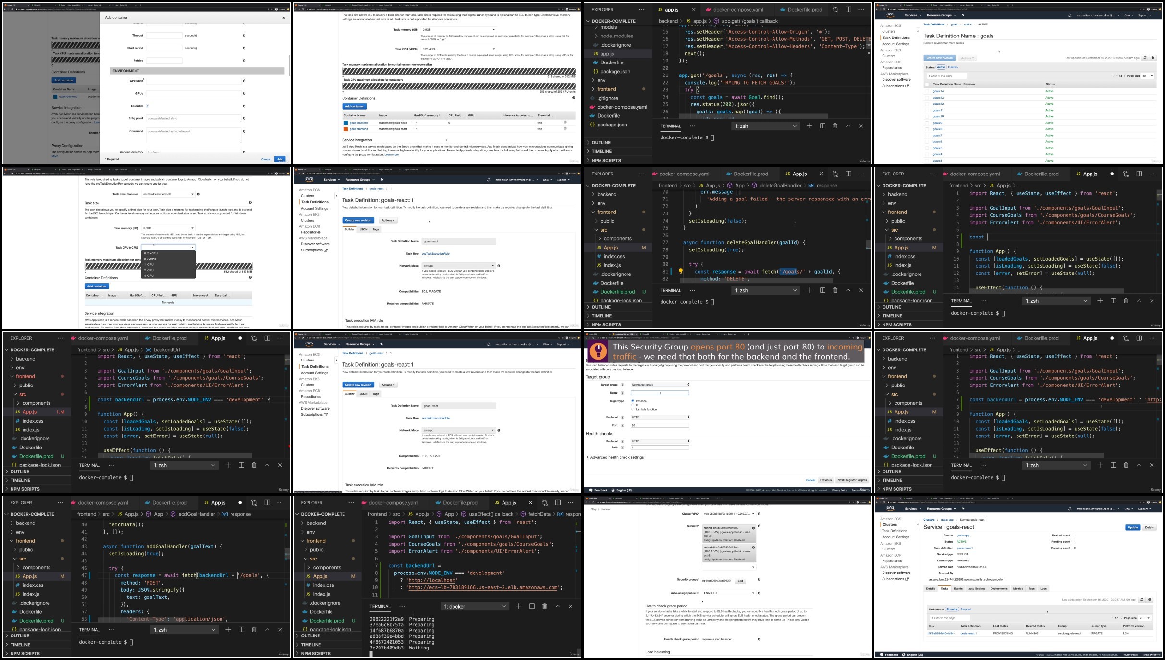Image resolution: width=1165 pixels, height=660 pixels.
Task: Remove subnet 10.0.1.0/24 using its X icon
Action: (x=753, y=528)
